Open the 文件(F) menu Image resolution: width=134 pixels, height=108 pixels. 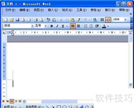tap(10, 10)
